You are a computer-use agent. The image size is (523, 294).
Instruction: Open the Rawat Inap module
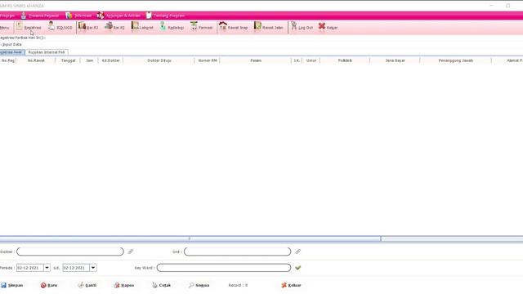tap(234, 27)
